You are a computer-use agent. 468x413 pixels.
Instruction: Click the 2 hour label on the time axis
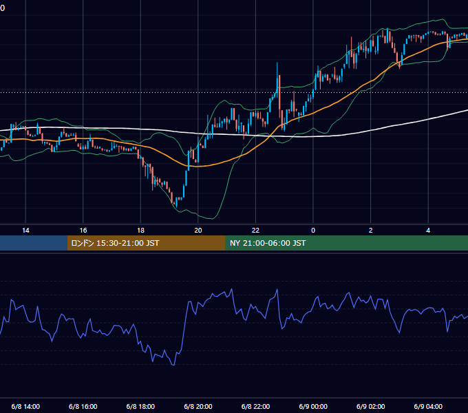[x=371, y=230]
